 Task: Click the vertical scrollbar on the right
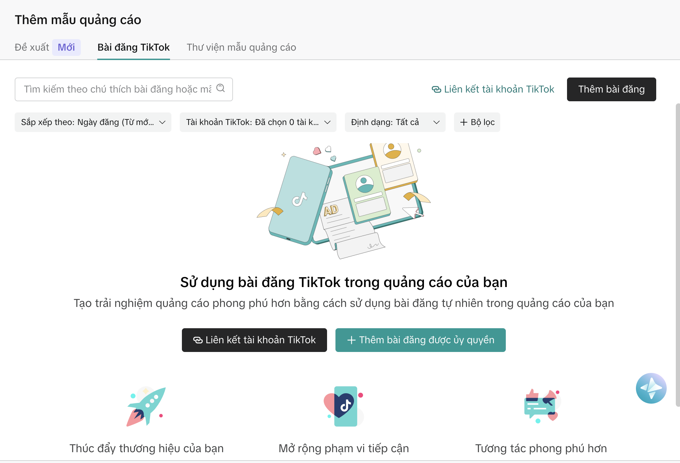tap(678, 255)
